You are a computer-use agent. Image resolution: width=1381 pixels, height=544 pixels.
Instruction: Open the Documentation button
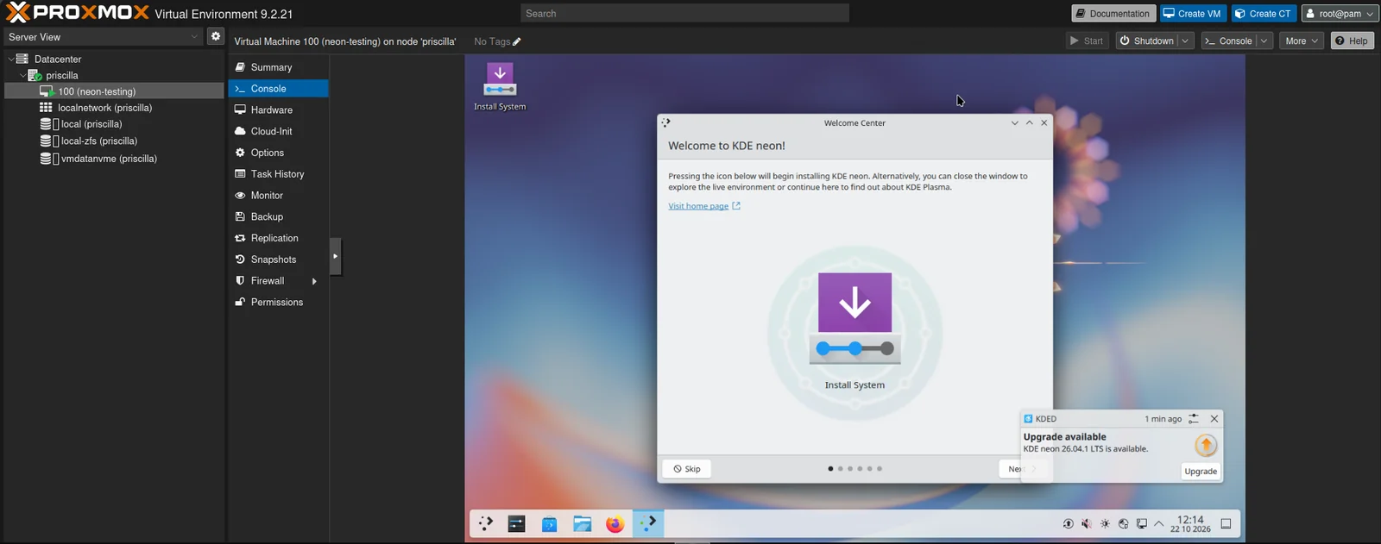[x=1113, y=14]
